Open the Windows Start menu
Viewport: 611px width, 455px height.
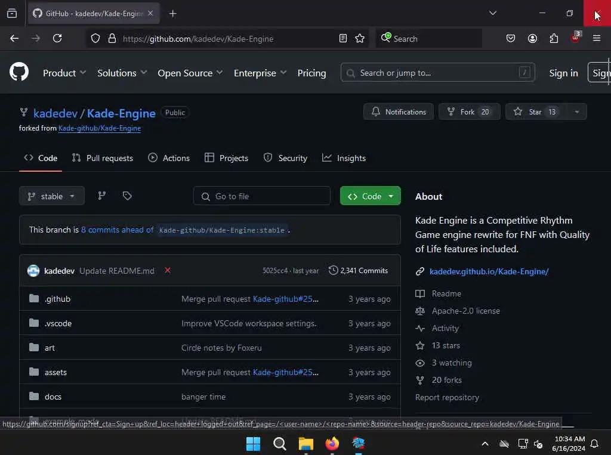[x=253, y=443]
